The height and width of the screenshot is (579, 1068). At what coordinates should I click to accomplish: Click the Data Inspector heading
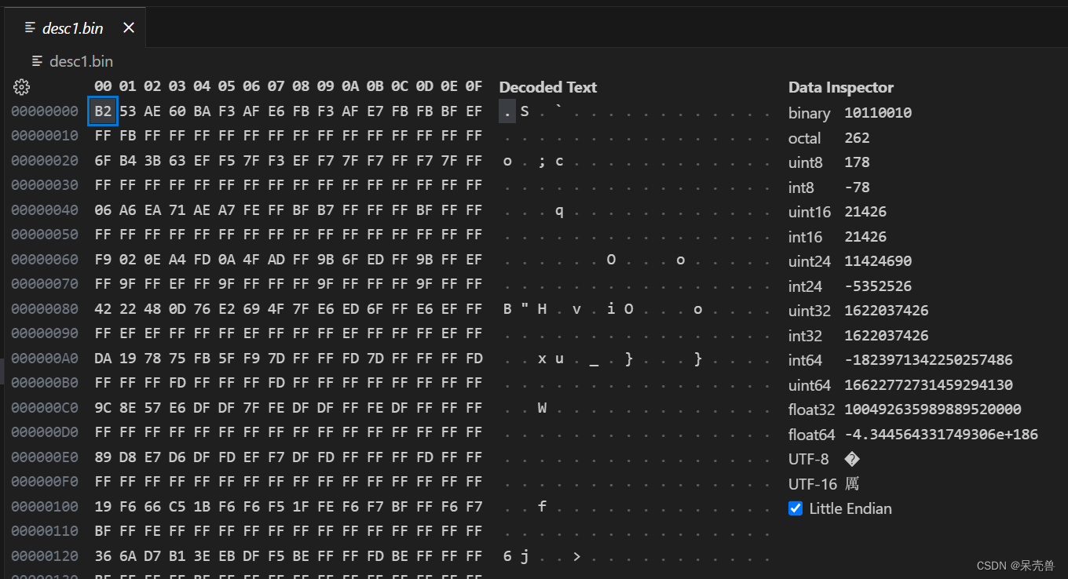point(841,87)
